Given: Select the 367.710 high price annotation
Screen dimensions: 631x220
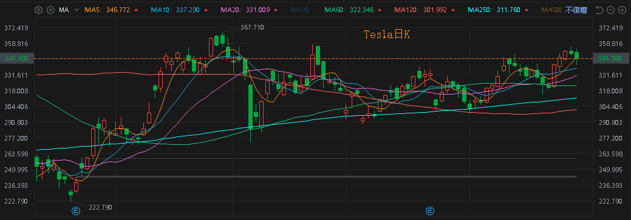Looking at the screenshot, I should click(252, 27).
